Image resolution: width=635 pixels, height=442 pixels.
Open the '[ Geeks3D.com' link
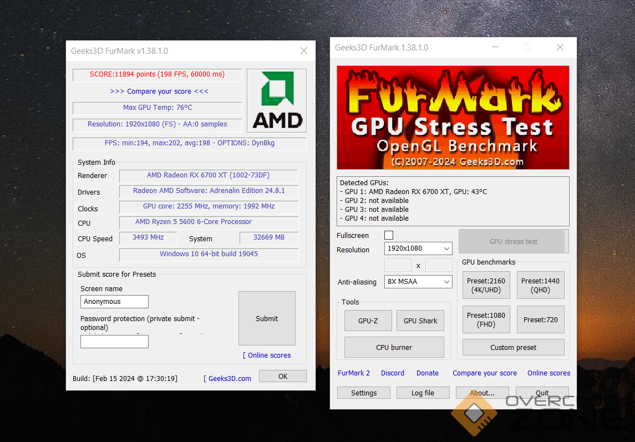coord(227,378)
